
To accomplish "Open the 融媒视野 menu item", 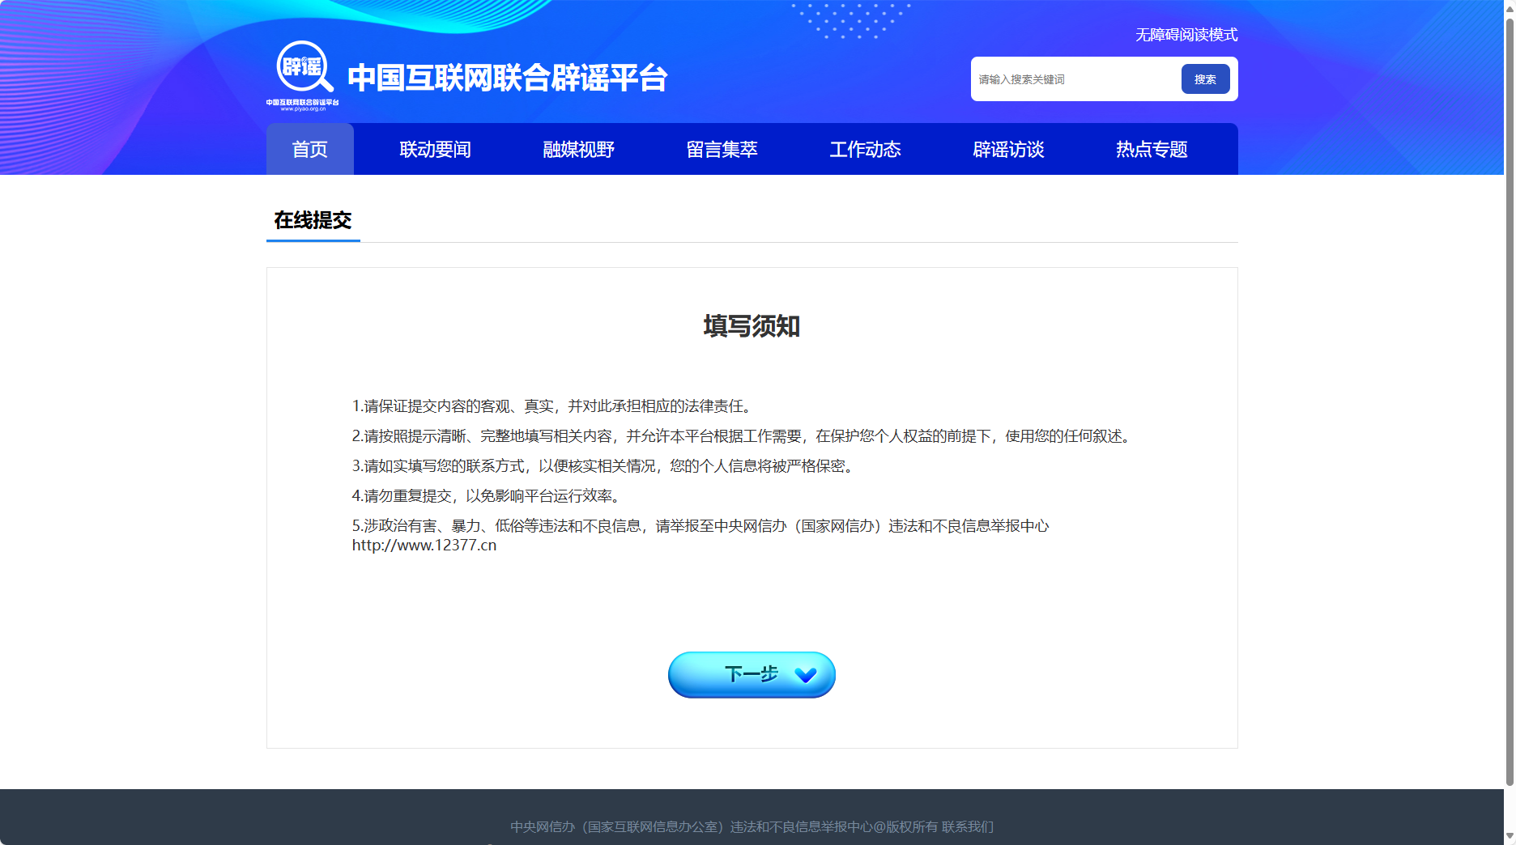I will [x=577, y=149].
